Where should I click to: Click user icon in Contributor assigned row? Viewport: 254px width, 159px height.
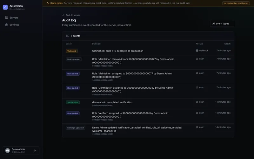tap(197, 87)
